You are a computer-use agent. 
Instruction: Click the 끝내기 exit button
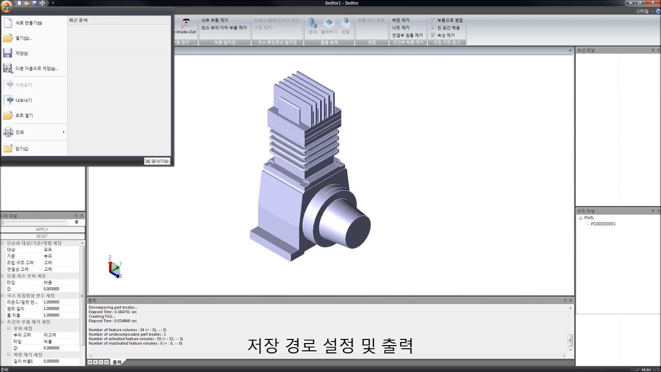[x=156, y=161]
